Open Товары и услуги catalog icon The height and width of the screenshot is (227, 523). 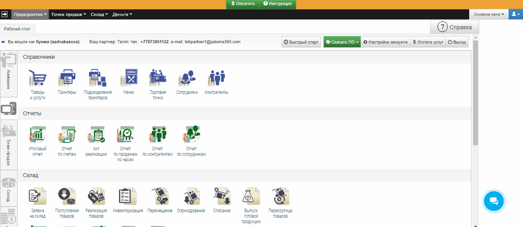(38, 78)
